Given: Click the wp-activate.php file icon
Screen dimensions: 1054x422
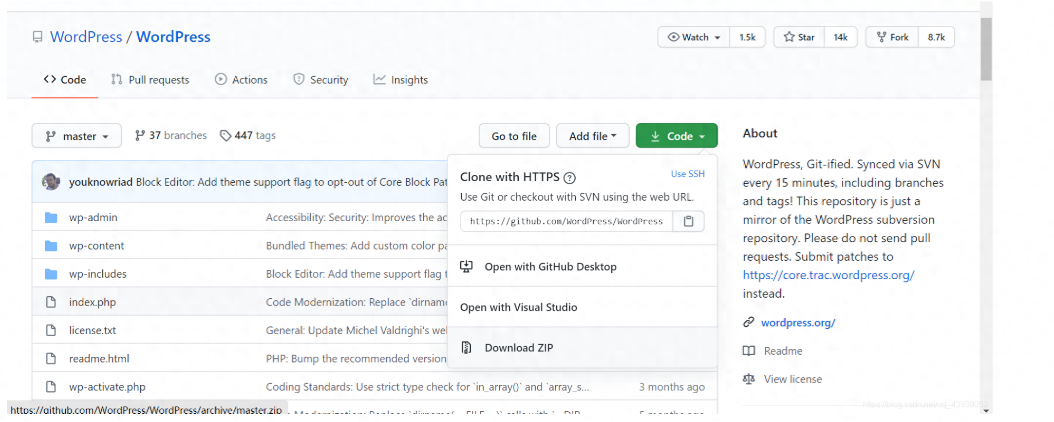Looking at the screenshot, I should (x=51, y=387).
